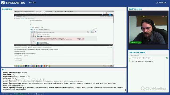The image size is (170, 95).
Task: Click the browser page vertical scrollbar
Action: 113,19
